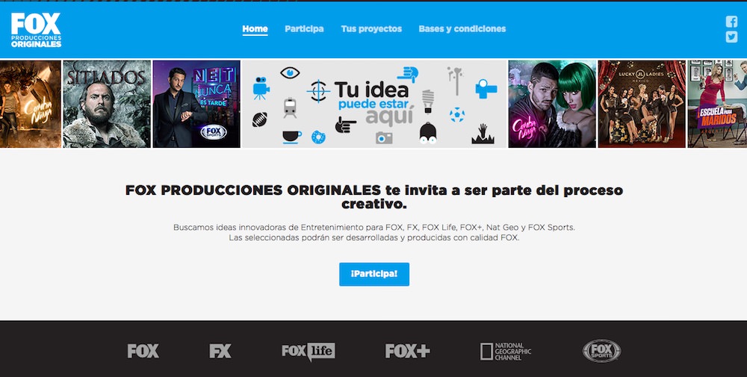Open the Participa menu item

304,29
